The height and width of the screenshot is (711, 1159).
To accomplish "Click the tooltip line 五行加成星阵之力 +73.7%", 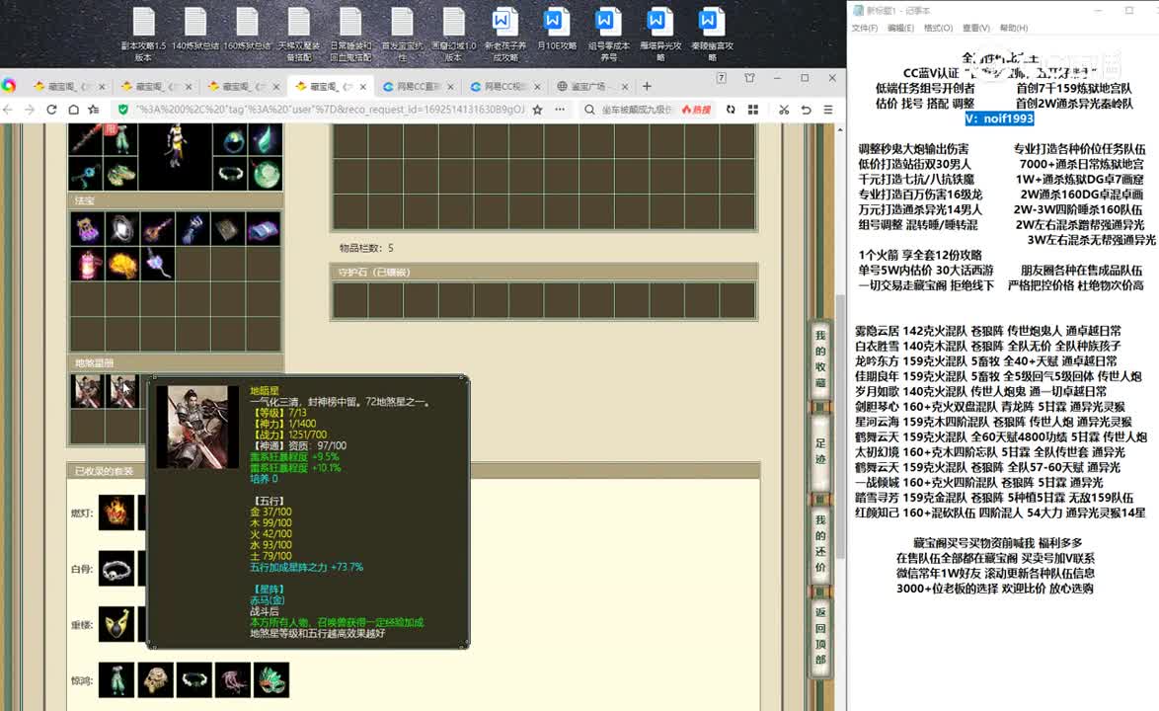I will (307, 567).
